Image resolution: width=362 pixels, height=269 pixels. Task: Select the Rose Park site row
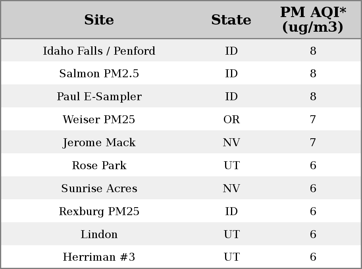[x=181, y=165]
